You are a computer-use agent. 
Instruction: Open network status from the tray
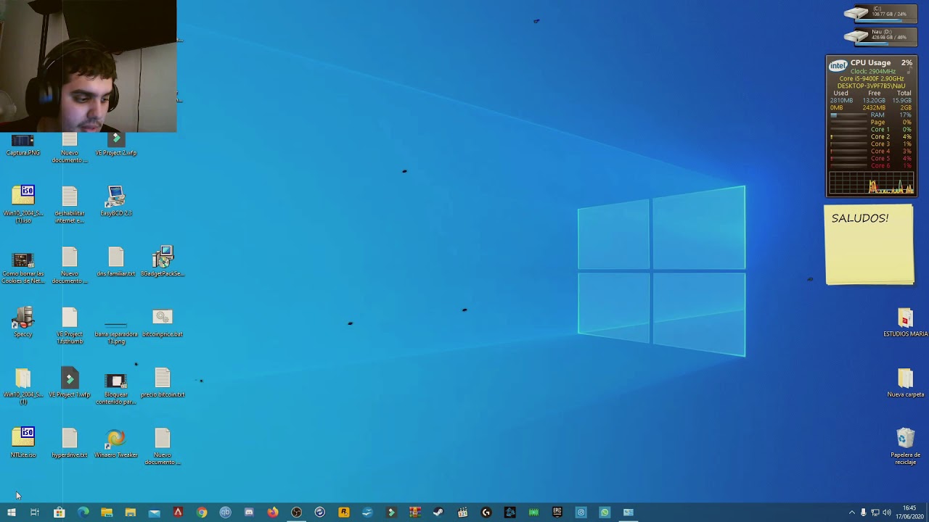pyautogui.click(x=875, y=513)
